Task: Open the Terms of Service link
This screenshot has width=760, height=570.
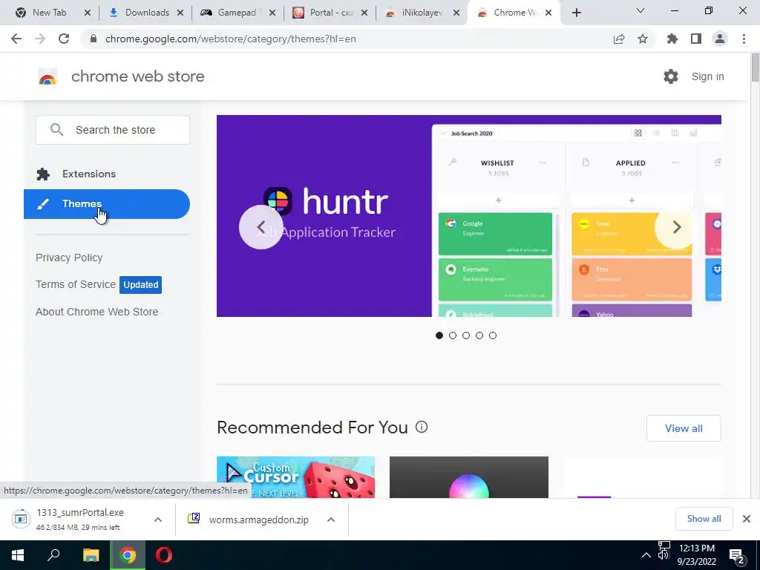Action: [x=76, y=284]
